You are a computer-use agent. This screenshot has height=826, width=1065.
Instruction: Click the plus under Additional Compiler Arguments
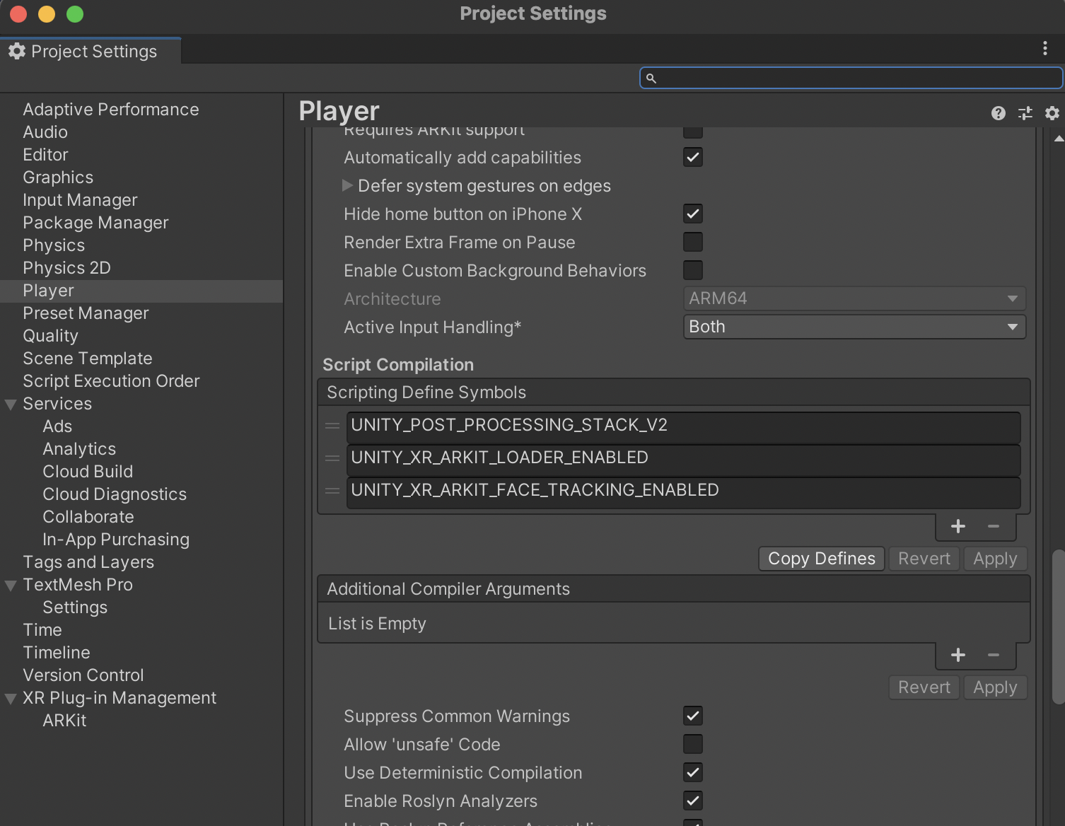point(958,655)
